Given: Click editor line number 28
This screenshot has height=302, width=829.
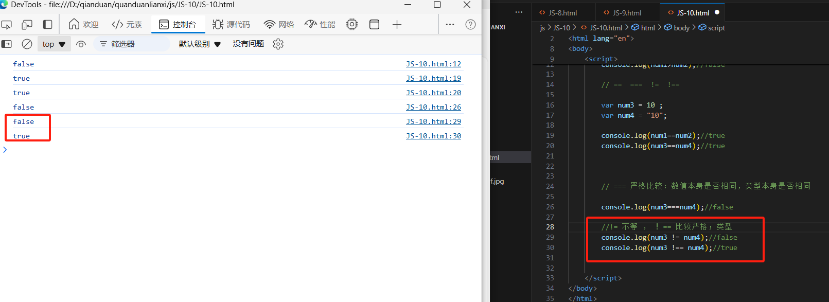Looking at the screenshot, I should point(550,227).
